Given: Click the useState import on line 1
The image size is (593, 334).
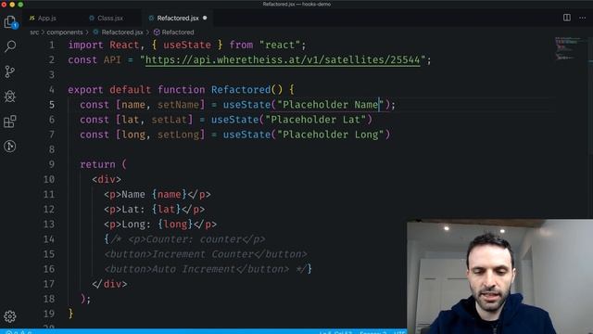Looking at the screenshot, I should point(187,45).
